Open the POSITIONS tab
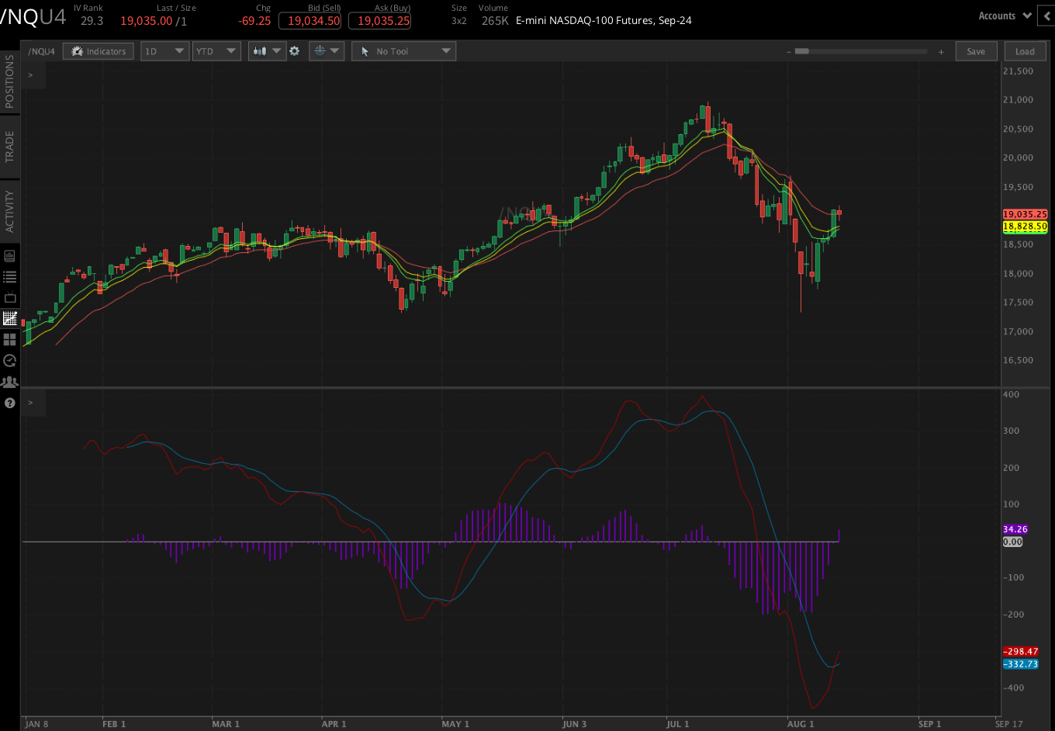This screenshot has width=1055, height=731. pyautogui.click(x=10, y=85)
